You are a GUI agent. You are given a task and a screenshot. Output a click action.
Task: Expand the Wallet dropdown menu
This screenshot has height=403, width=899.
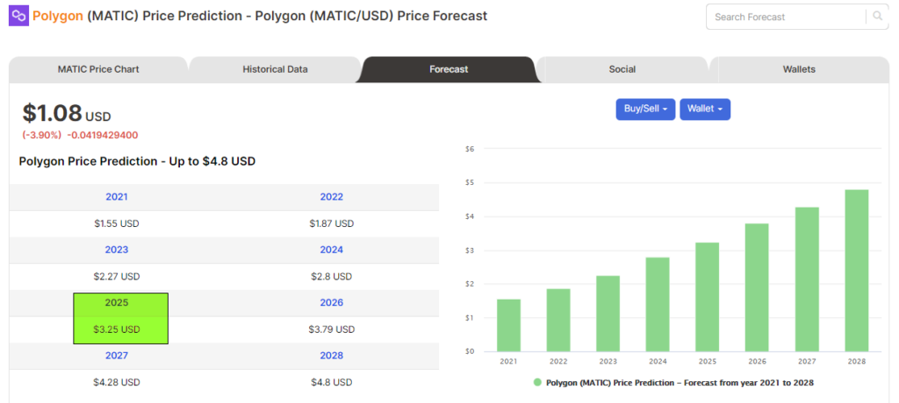click(x=705, y=110)
